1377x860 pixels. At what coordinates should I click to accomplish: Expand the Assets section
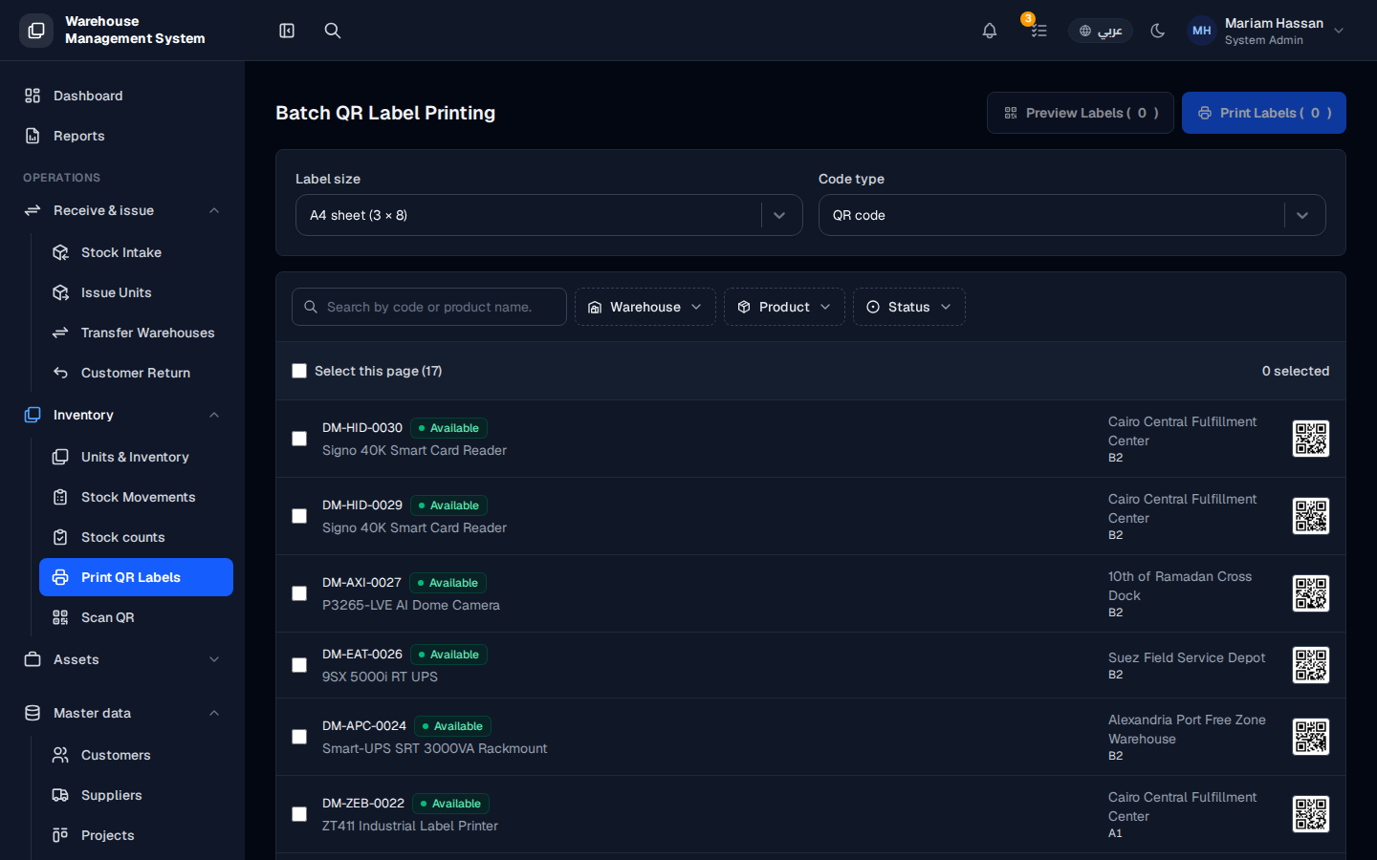click(x=122, y=659)
